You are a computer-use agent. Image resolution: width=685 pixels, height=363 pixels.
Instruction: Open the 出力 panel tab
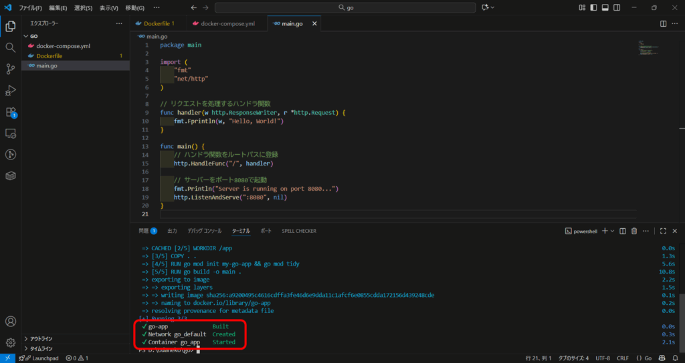pyautogui.click(x=172, y=231)
